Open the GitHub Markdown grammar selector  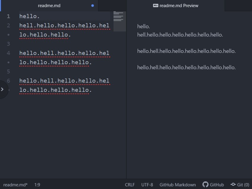click(x=178, y=185)
